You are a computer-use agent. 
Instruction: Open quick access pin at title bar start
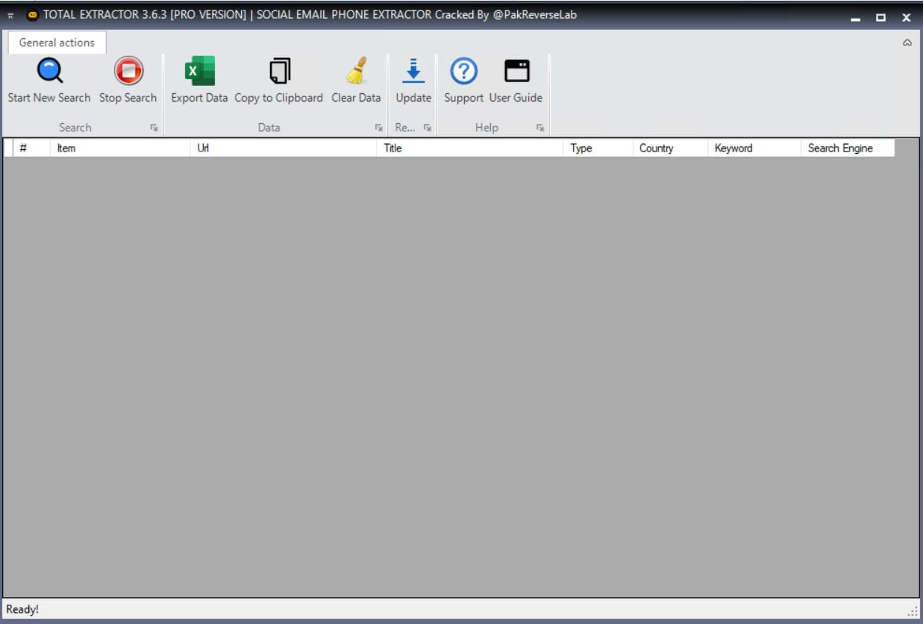point(10,16)
